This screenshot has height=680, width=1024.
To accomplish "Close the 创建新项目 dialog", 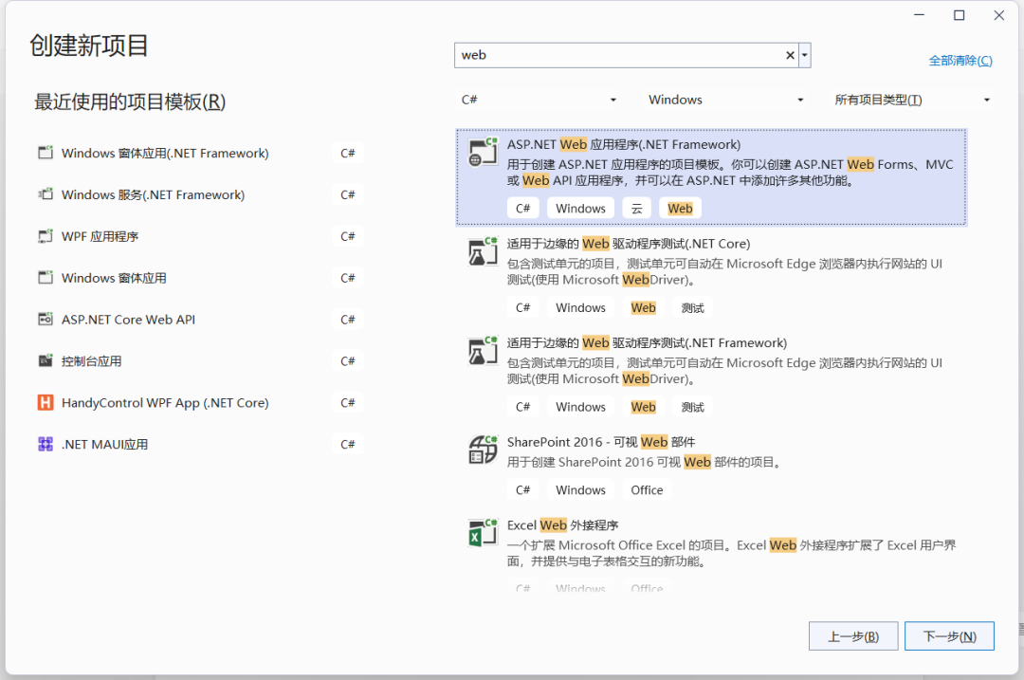I will click(998, 15).
